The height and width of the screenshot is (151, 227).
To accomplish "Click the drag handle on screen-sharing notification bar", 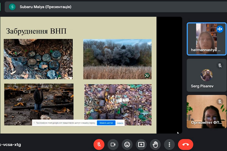I will tap(34, 123).
